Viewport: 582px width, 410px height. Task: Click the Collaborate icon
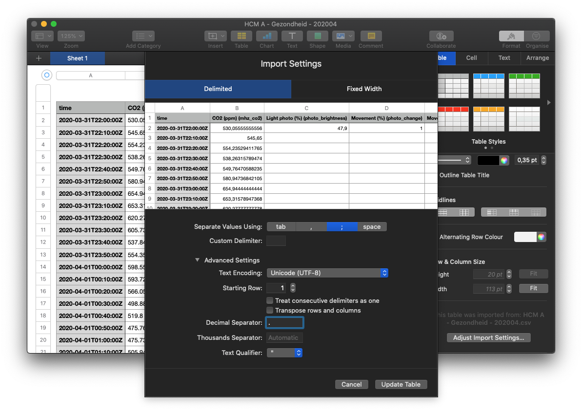coord(441,36)
